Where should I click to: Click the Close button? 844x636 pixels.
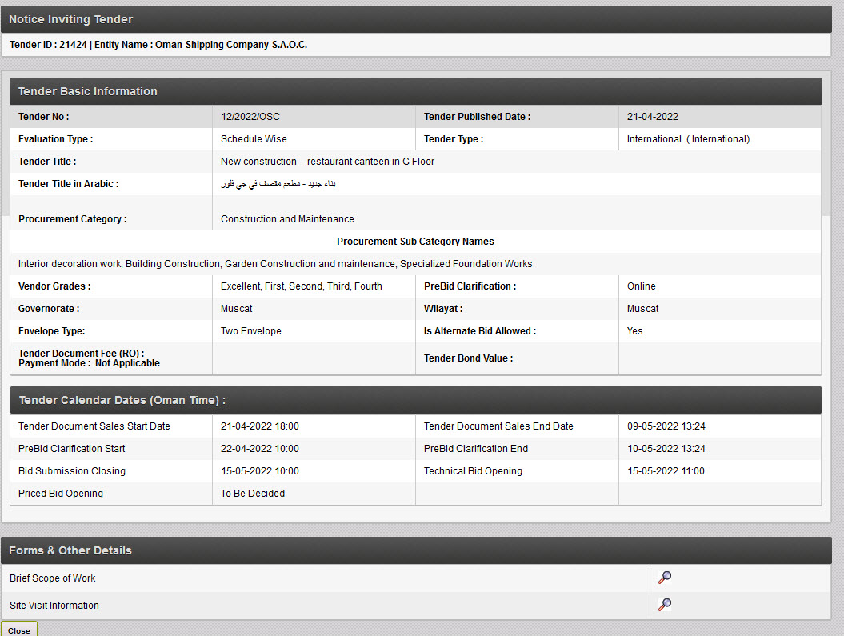pyautogui.click(x=19, y=630)
